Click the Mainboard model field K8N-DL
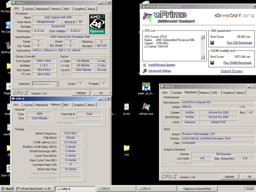The width and height of the screenshot is (256, 192). 205,107
